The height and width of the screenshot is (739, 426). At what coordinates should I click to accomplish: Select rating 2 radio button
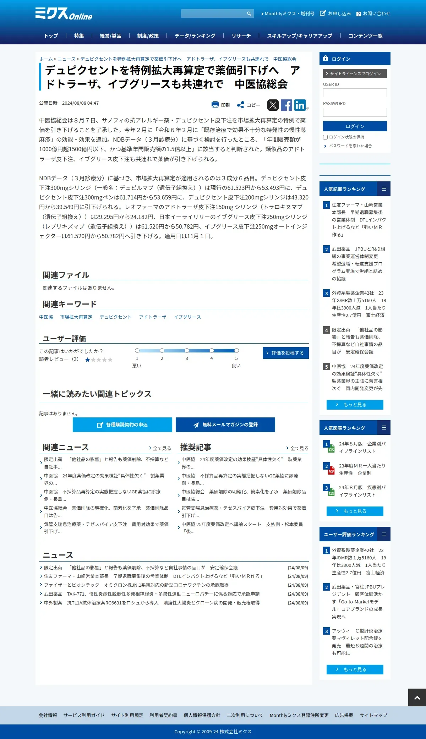162,350
